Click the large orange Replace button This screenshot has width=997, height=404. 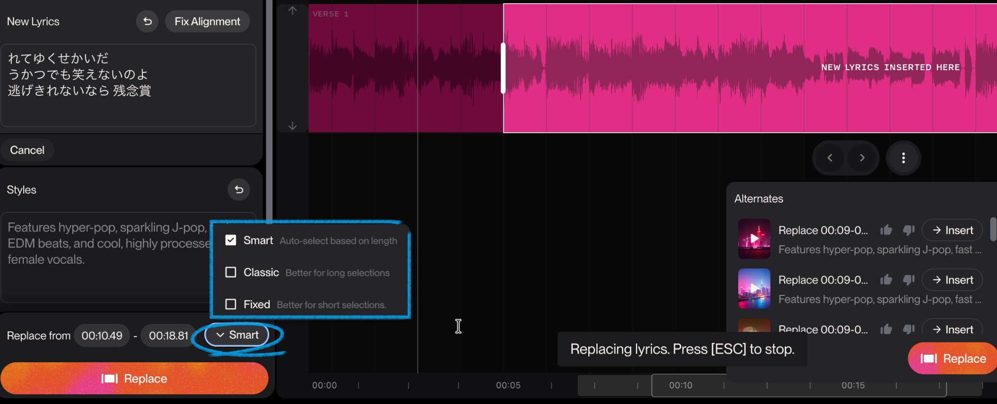tap(134, 378)
